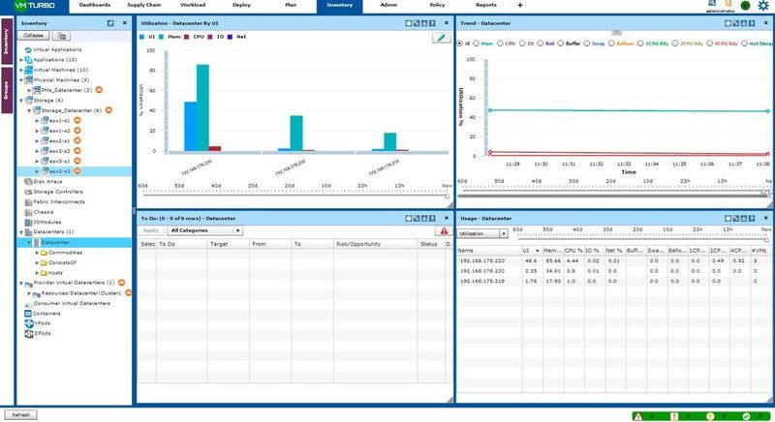This screenshot has height=422, width=775.
Task: Click the Collapse button in Inventory
Action: coord(34,36)
